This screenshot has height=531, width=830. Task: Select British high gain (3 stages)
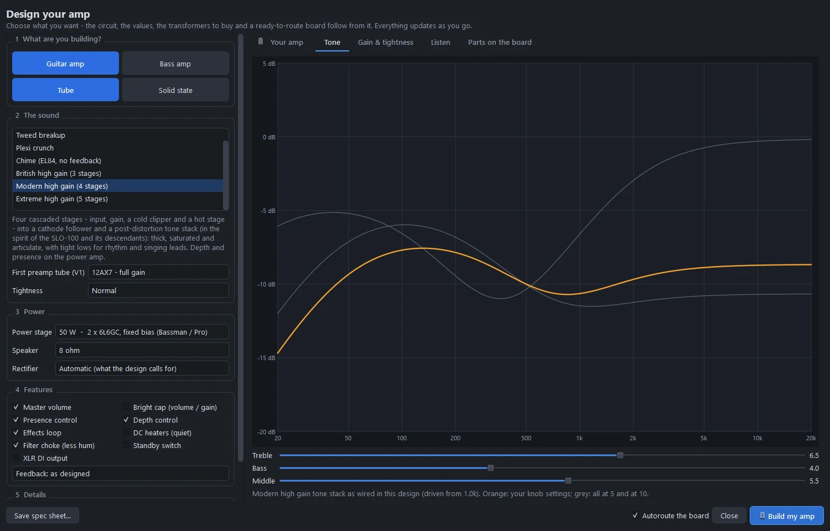click(117, 173)
